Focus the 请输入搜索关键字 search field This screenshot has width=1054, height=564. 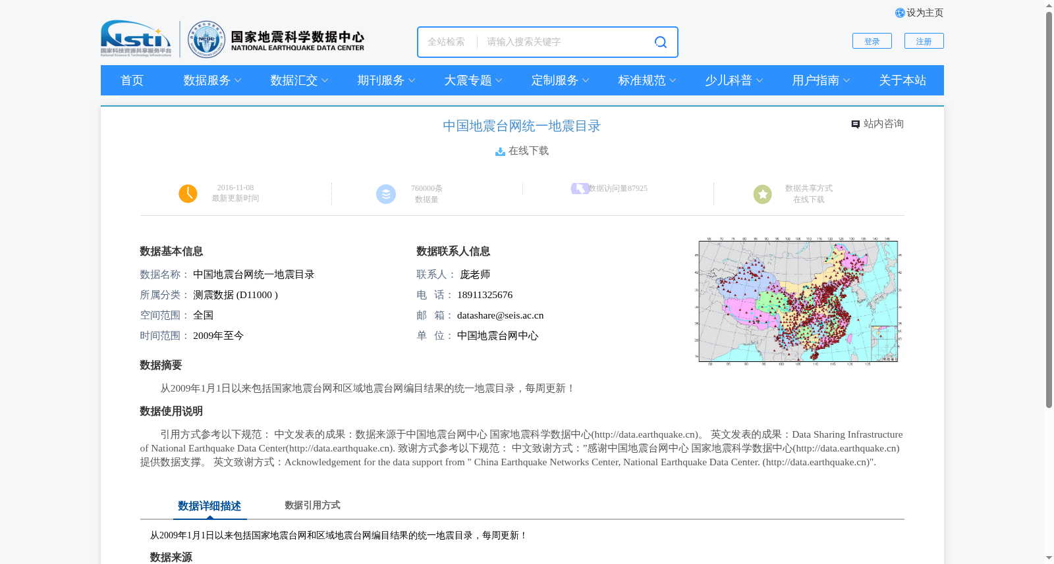567,42
